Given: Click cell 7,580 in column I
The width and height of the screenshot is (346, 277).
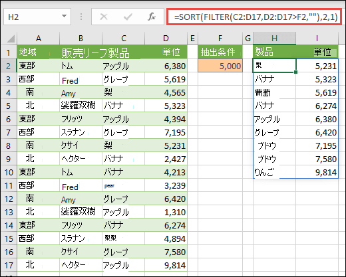Looking at the screenshot, I should [317, 159].
